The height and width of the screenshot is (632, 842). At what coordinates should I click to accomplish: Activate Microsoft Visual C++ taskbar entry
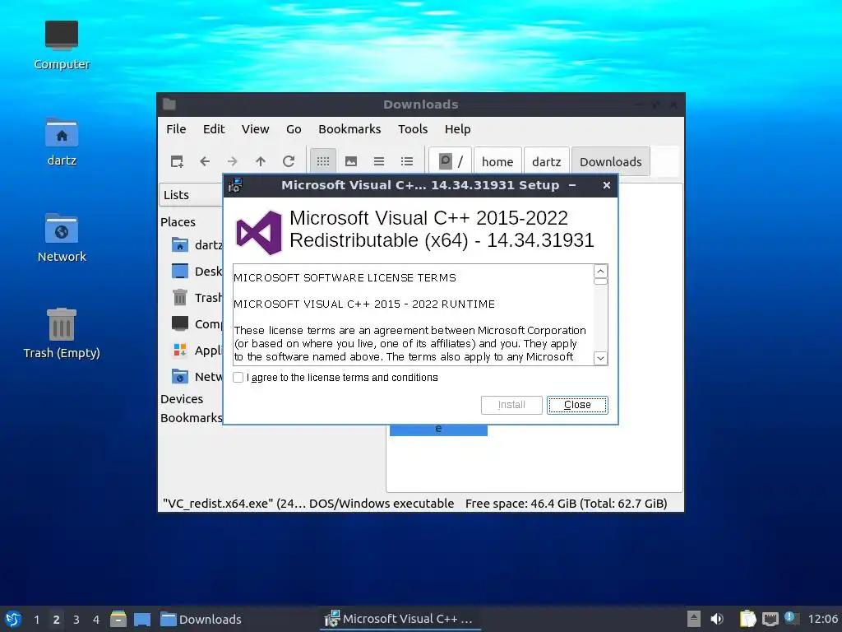(x=400, y=619)
